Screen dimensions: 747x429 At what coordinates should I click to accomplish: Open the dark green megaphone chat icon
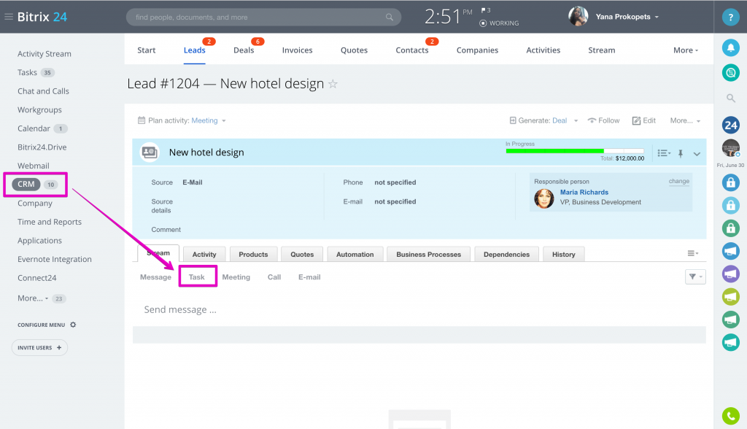pos(730,320)
